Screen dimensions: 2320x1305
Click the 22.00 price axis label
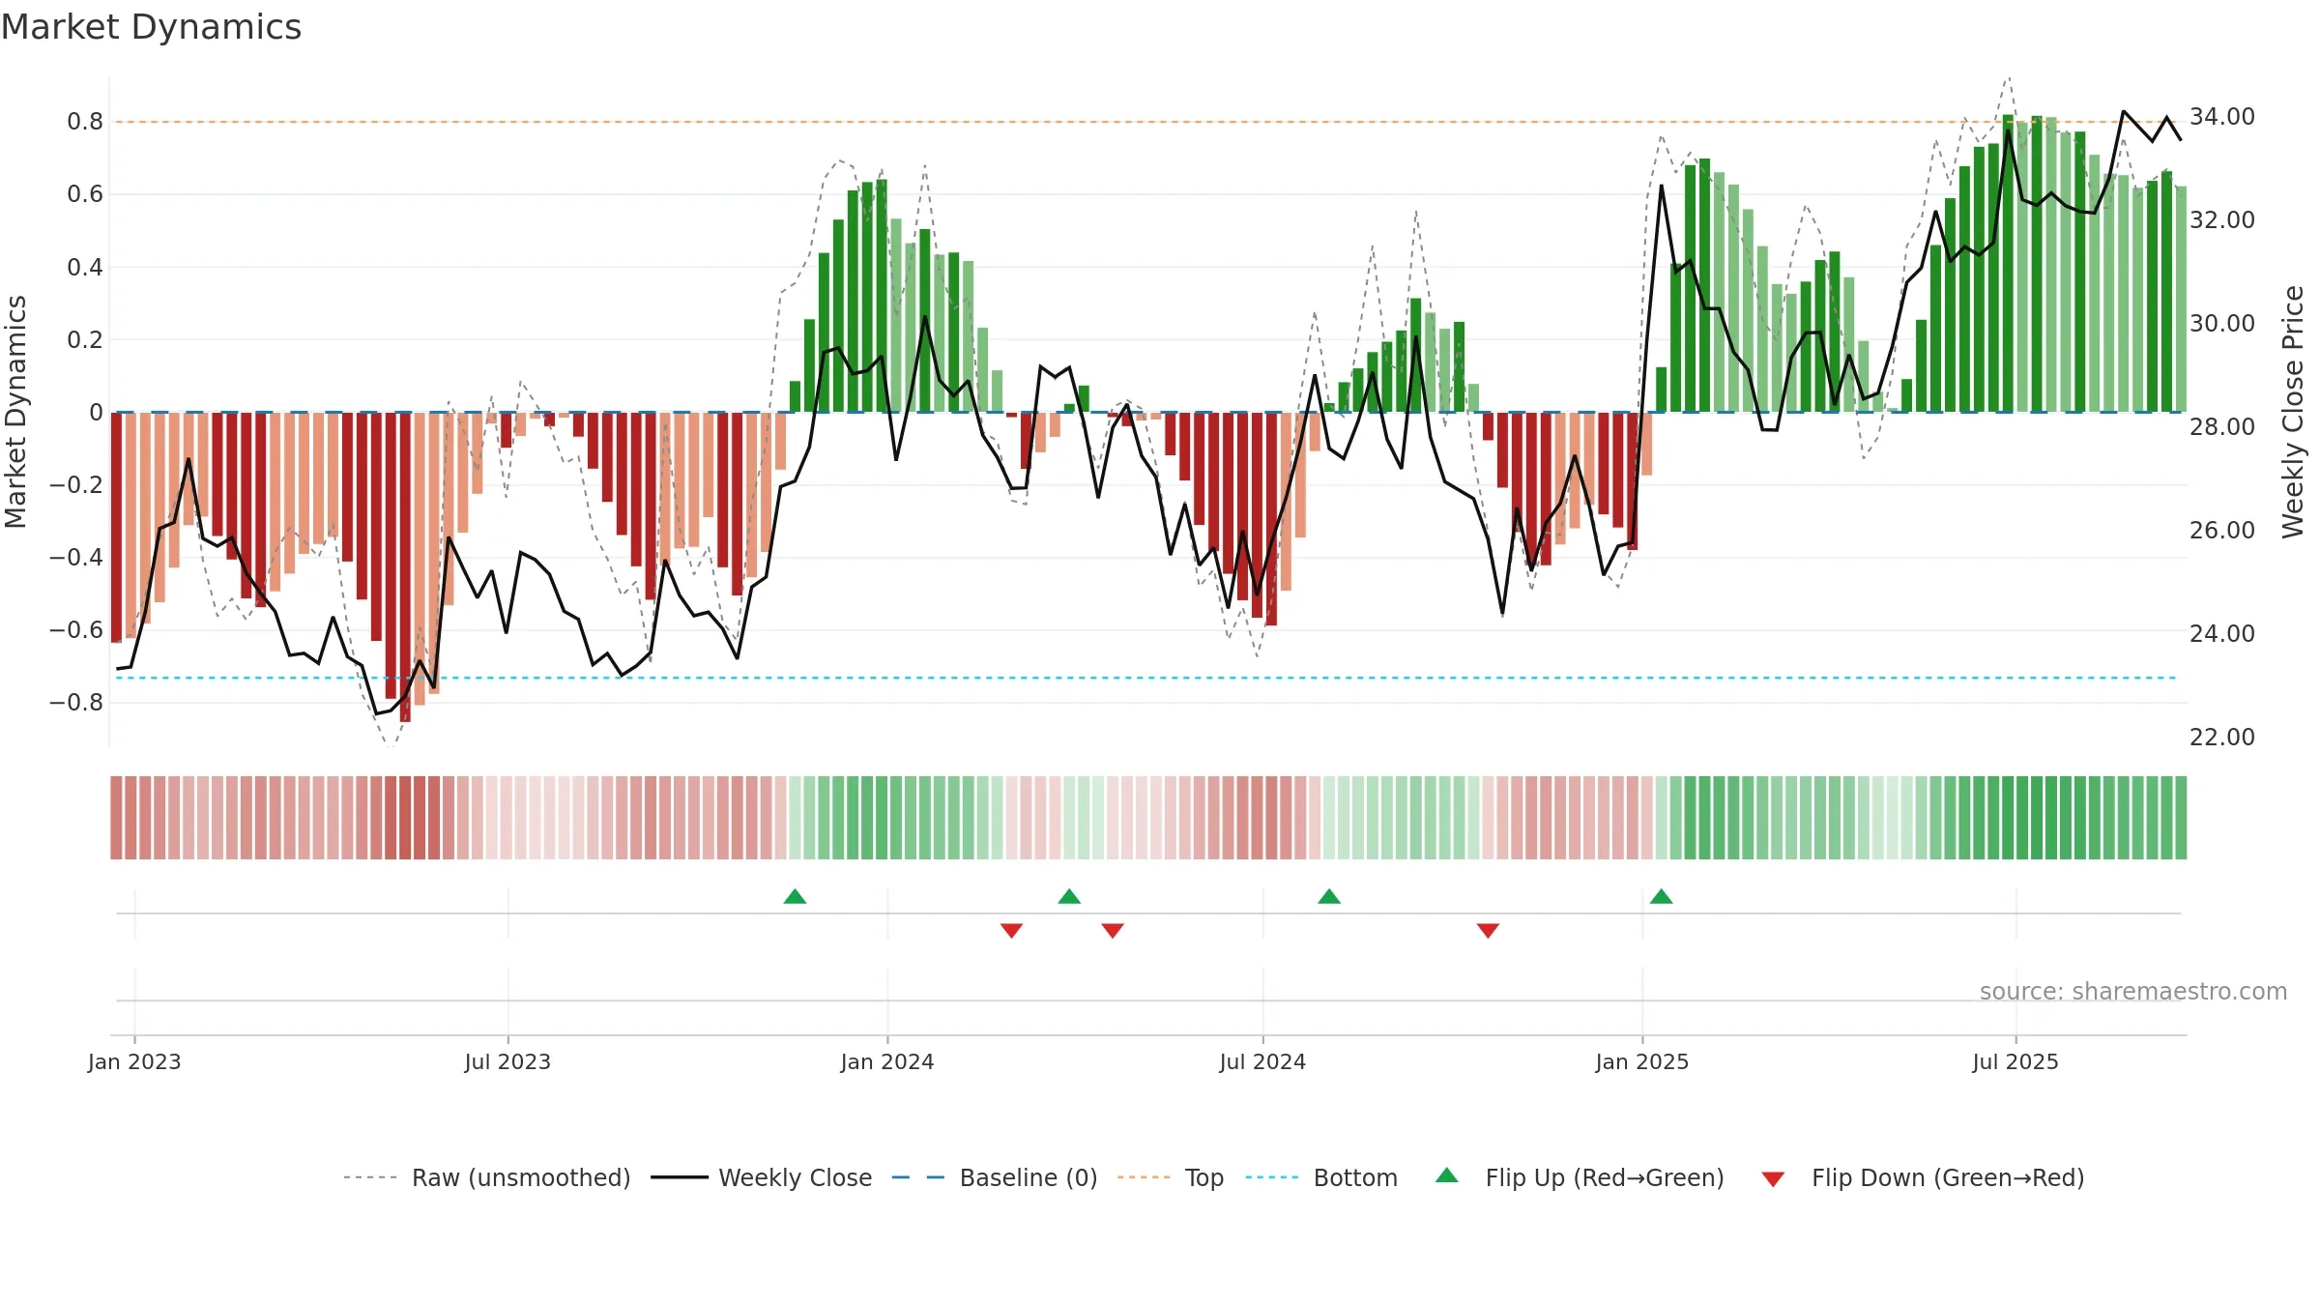[x=2222, y=737]
